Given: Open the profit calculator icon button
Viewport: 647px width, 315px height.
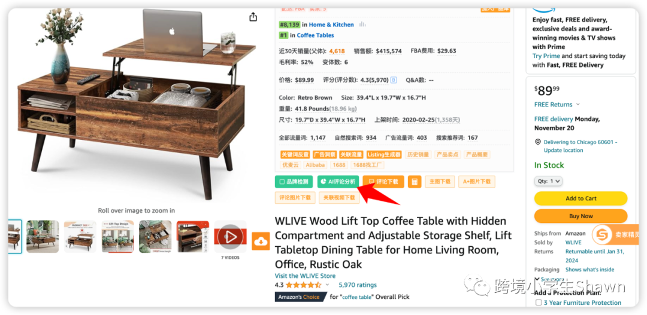Looking at the screenshot, I should pos(415,182).
